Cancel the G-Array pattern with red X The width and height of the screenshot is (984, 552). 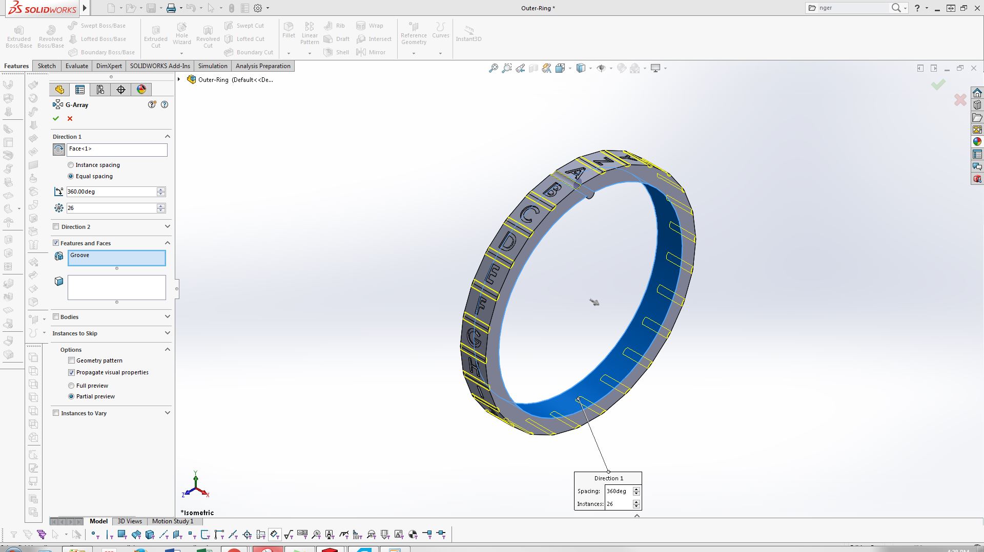70,118
